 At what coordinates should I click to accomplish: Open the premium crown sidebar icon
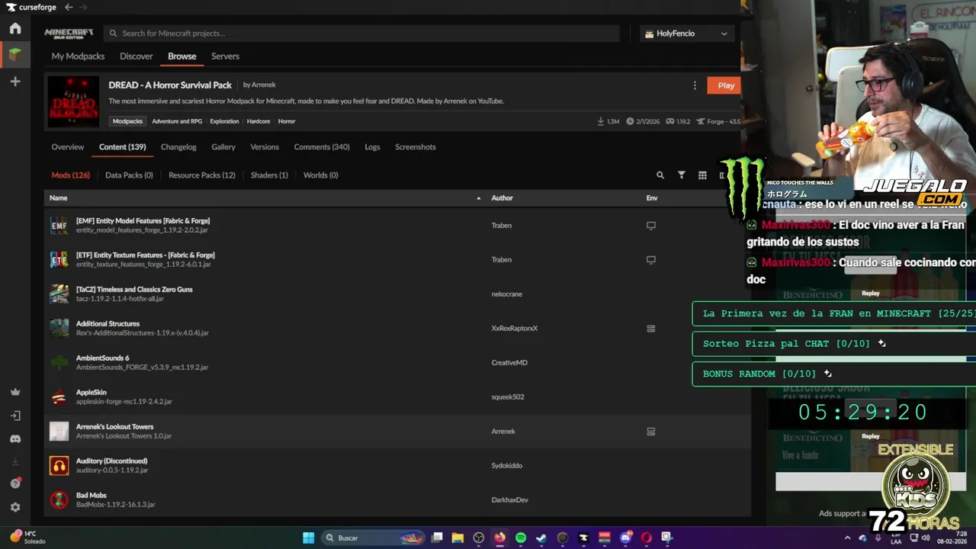coord(15,392)
